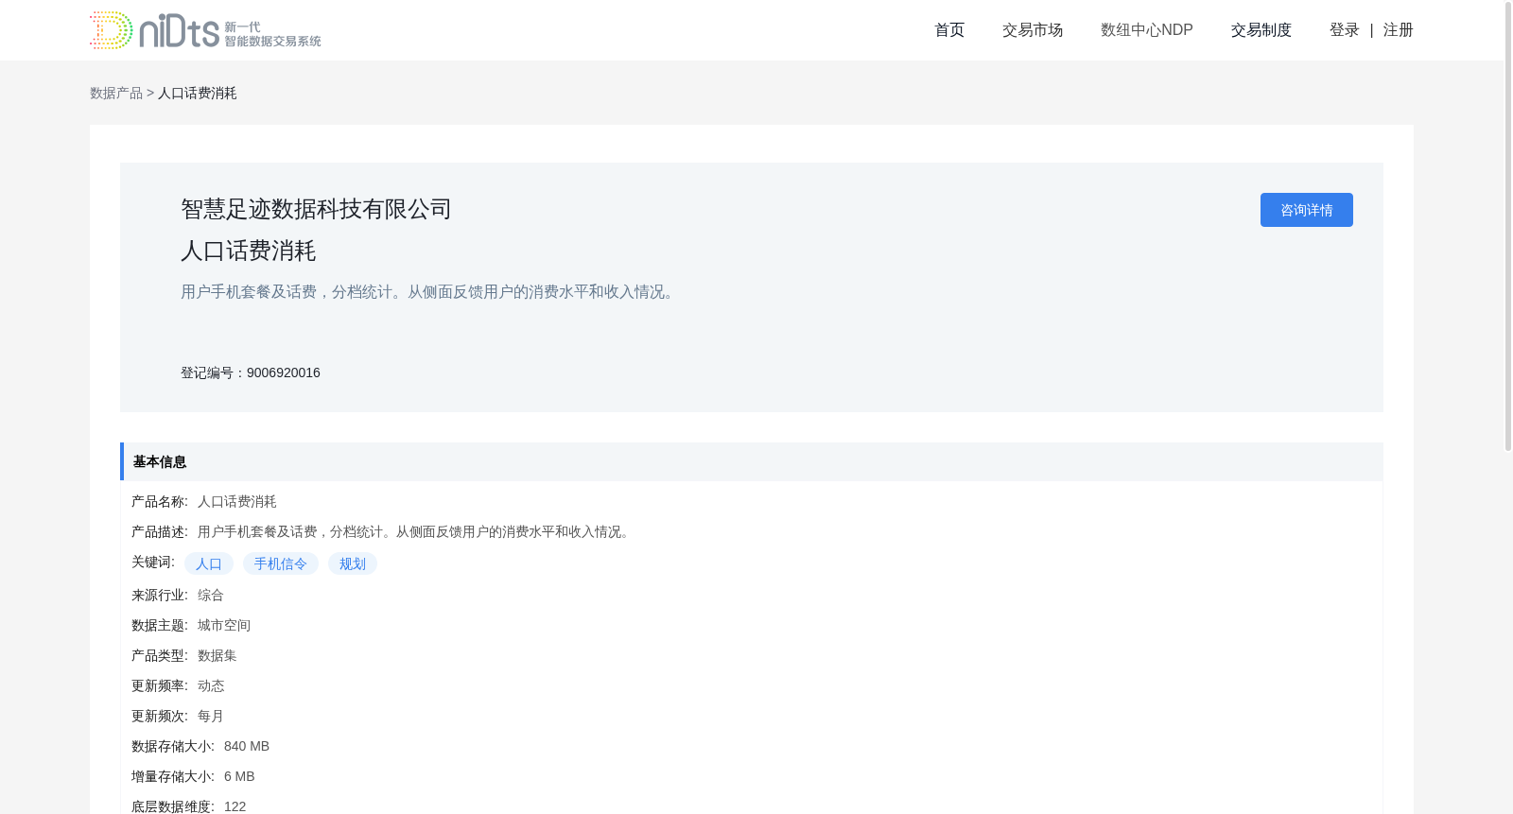
Task: Click the 登录 login link
Action: click(x=1344, y=30)
